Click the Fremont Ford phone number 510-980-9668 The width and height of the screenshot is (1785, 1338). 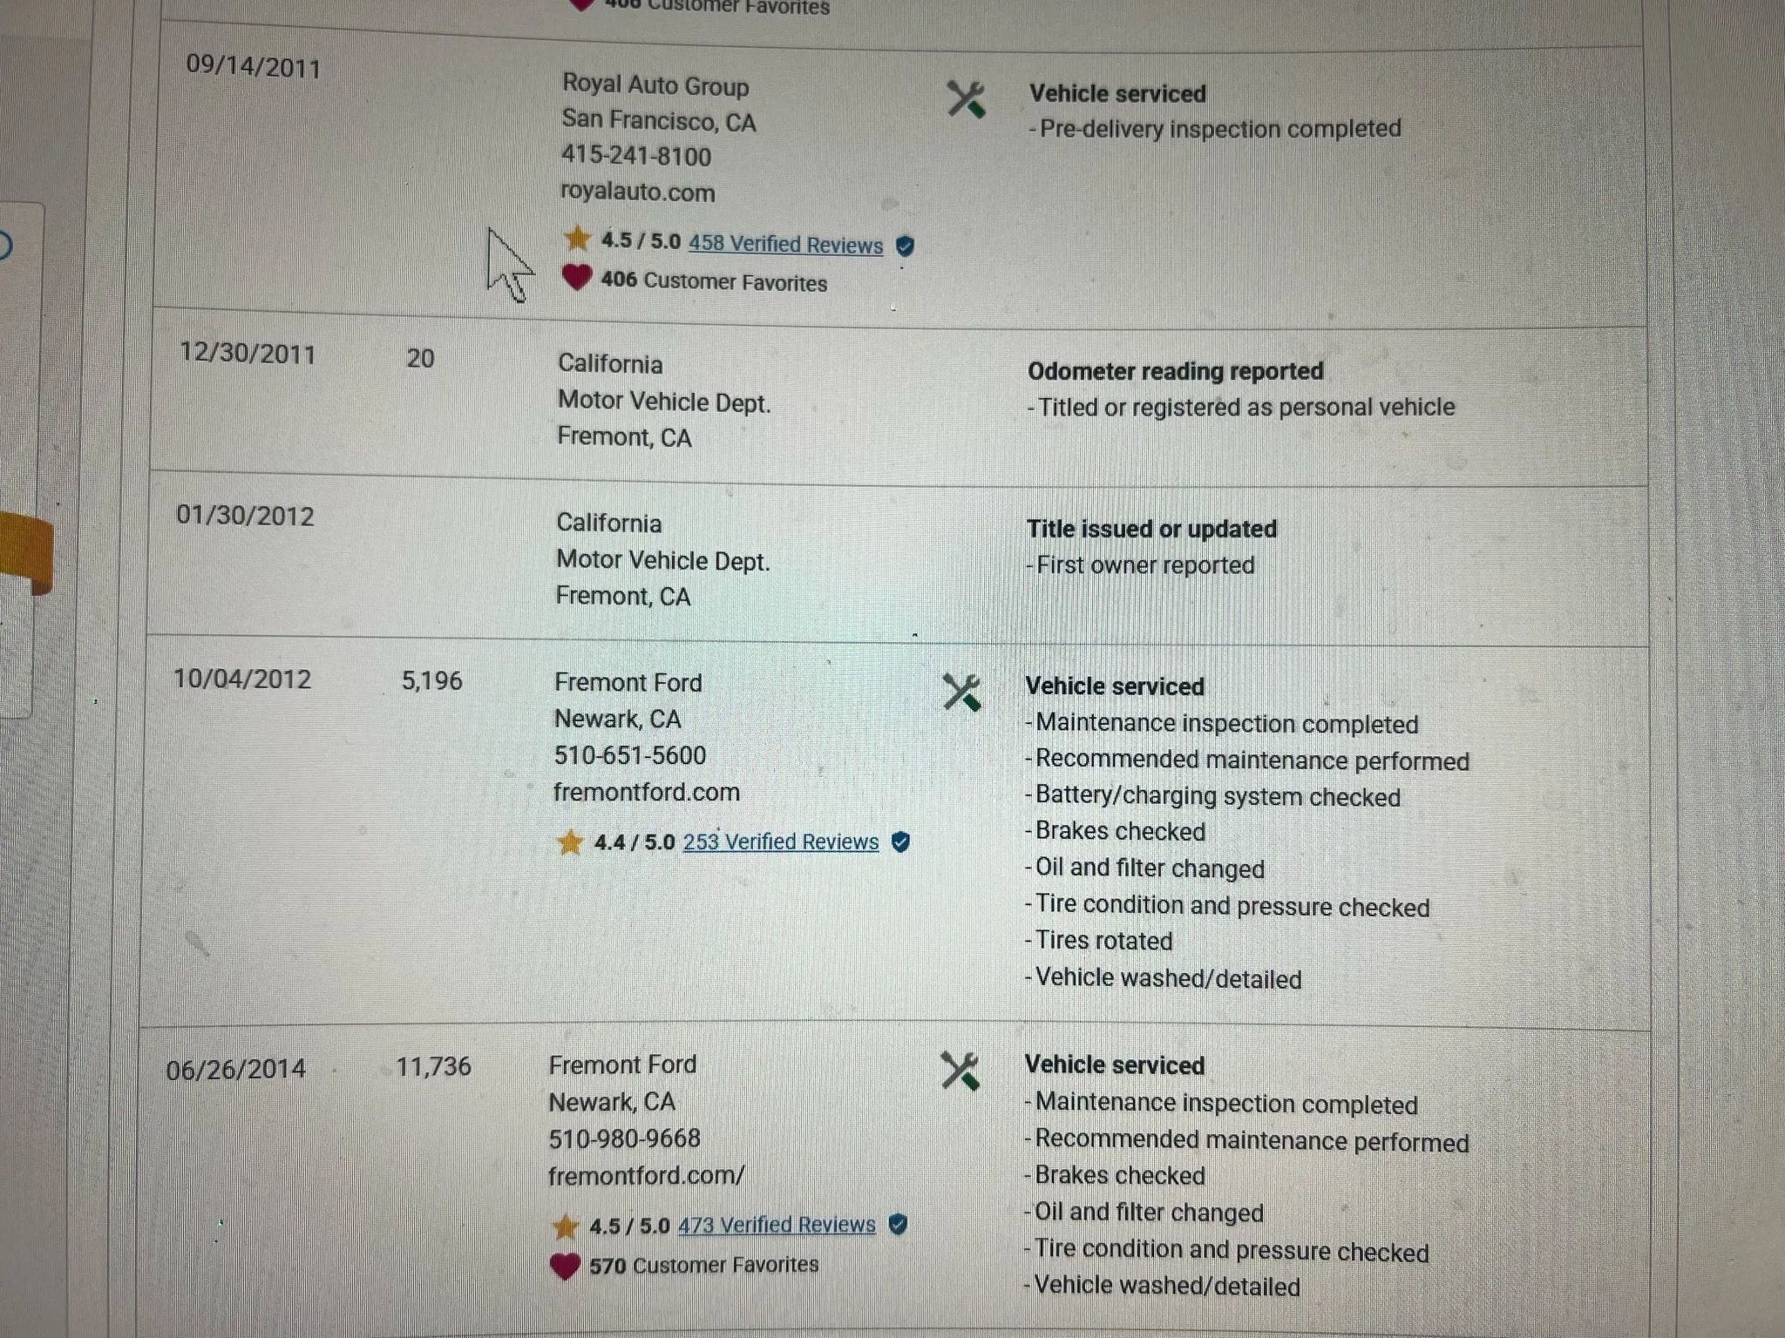point(624,1139)
